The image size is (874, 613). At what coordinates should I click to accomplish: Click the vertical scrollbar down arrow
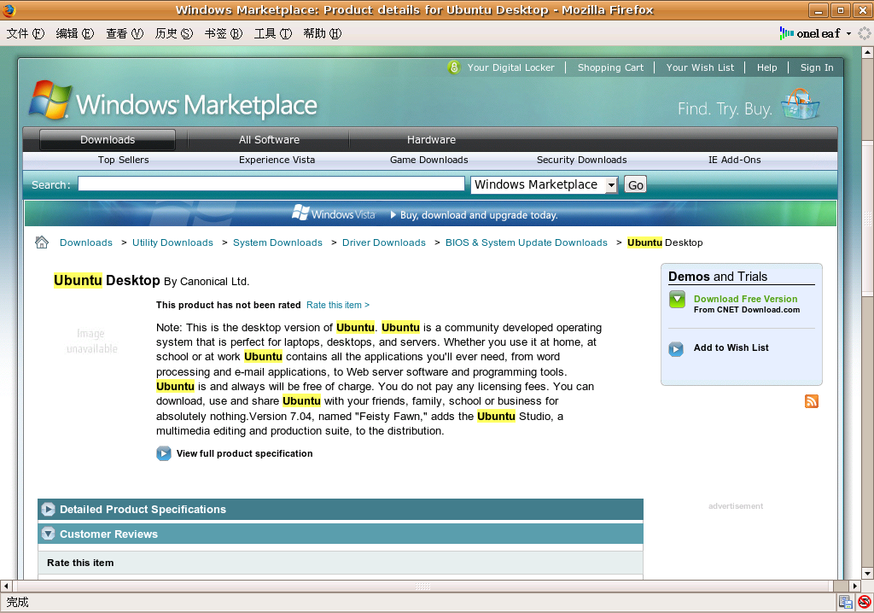tap(867, 574)
